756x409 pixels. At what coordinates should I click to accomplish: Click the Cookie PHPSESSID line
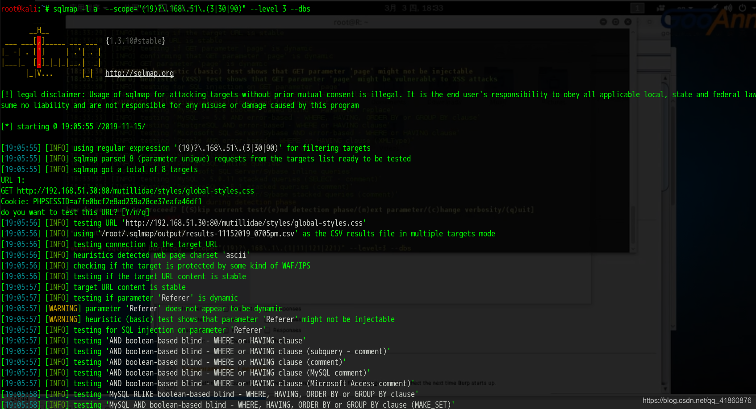[x=101, y=202]
